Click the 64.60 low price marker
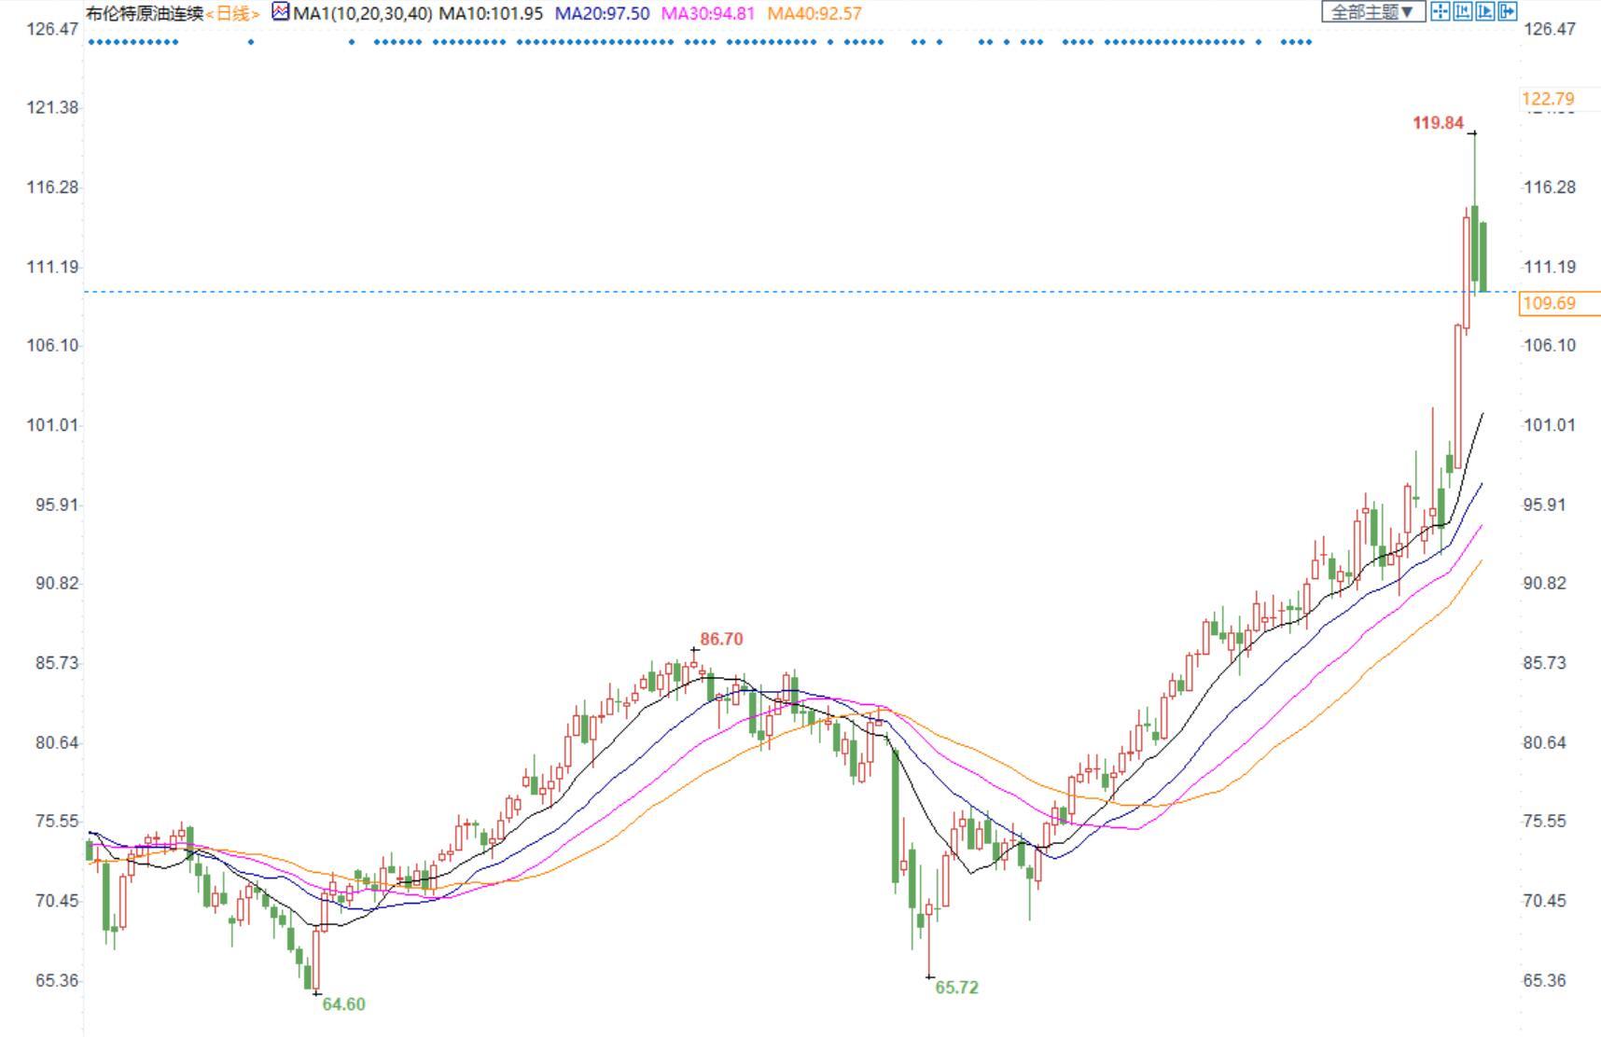The height and width of the screenshot is (1037, 1601). tap(343, 1004)
